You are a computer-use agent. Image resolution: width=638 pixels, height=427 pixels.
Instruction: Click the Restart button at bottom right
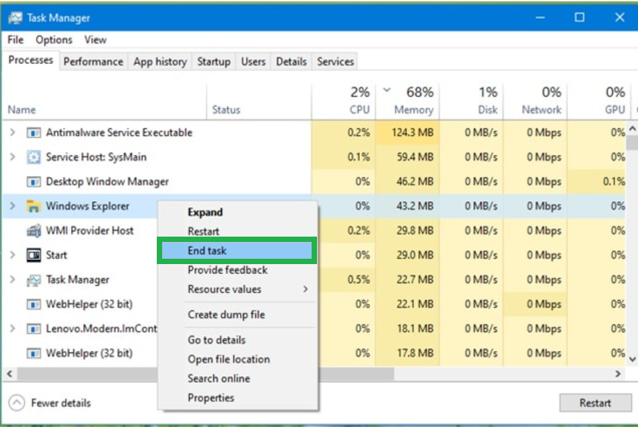click(x=595, y=403)
